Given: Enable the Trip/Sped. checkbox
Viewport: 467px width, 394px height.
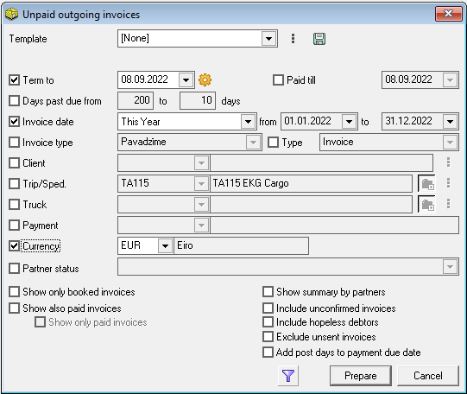Looking at the screenshot, I should (x=14, y=183).
